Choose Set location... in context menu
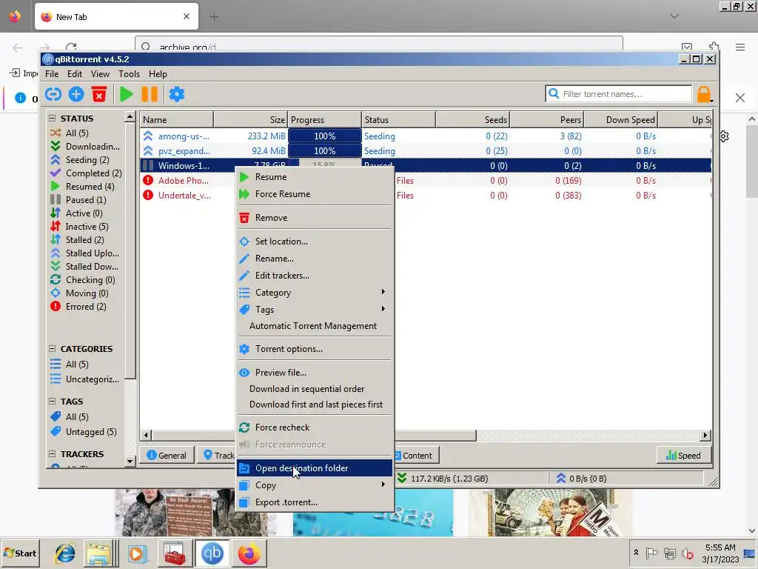 point(315,241)
